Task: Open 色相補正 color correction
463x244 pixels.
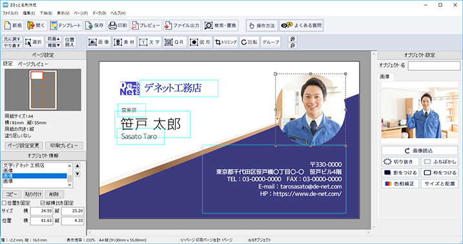Action: coord(400,183)
